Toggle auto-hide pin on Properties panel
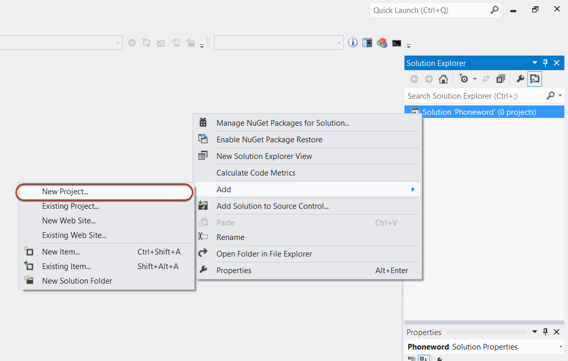 pos(545,332)
